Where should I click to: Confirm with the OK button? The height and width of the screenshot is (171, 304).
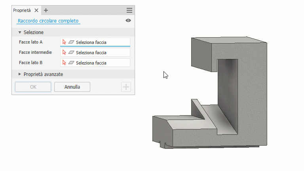[x=33, y=87]
